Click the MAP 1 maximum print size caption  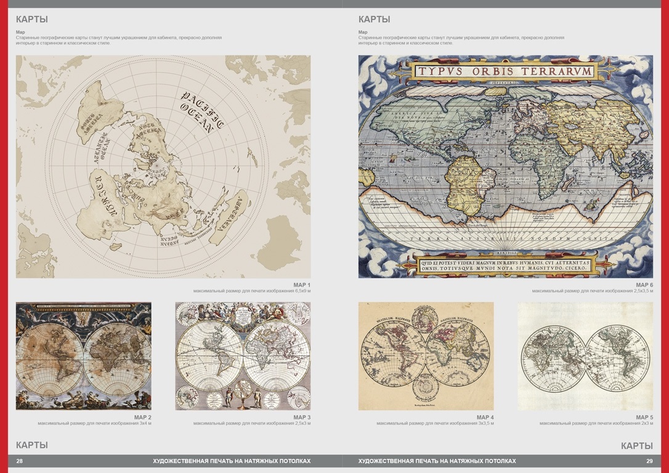point(251,291)
